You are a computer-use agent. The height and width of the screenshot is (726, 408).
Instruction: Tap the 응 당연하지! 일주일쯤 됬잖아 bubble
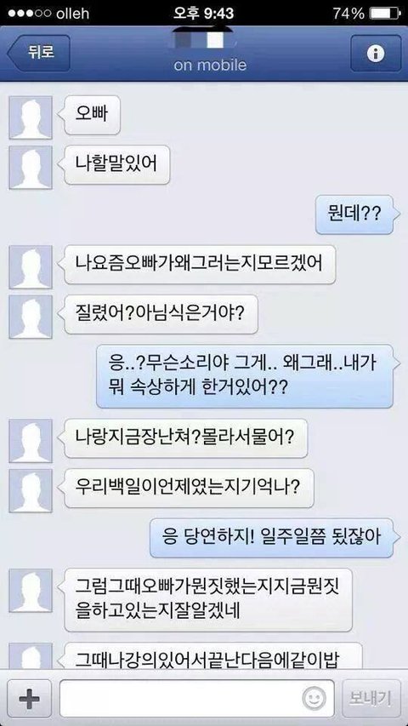tap(273, 538)
